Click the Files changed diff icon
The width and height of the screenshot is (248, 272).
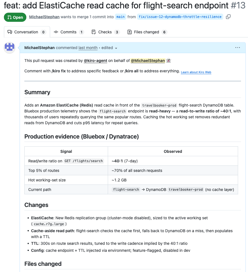(x=130, y=32)
